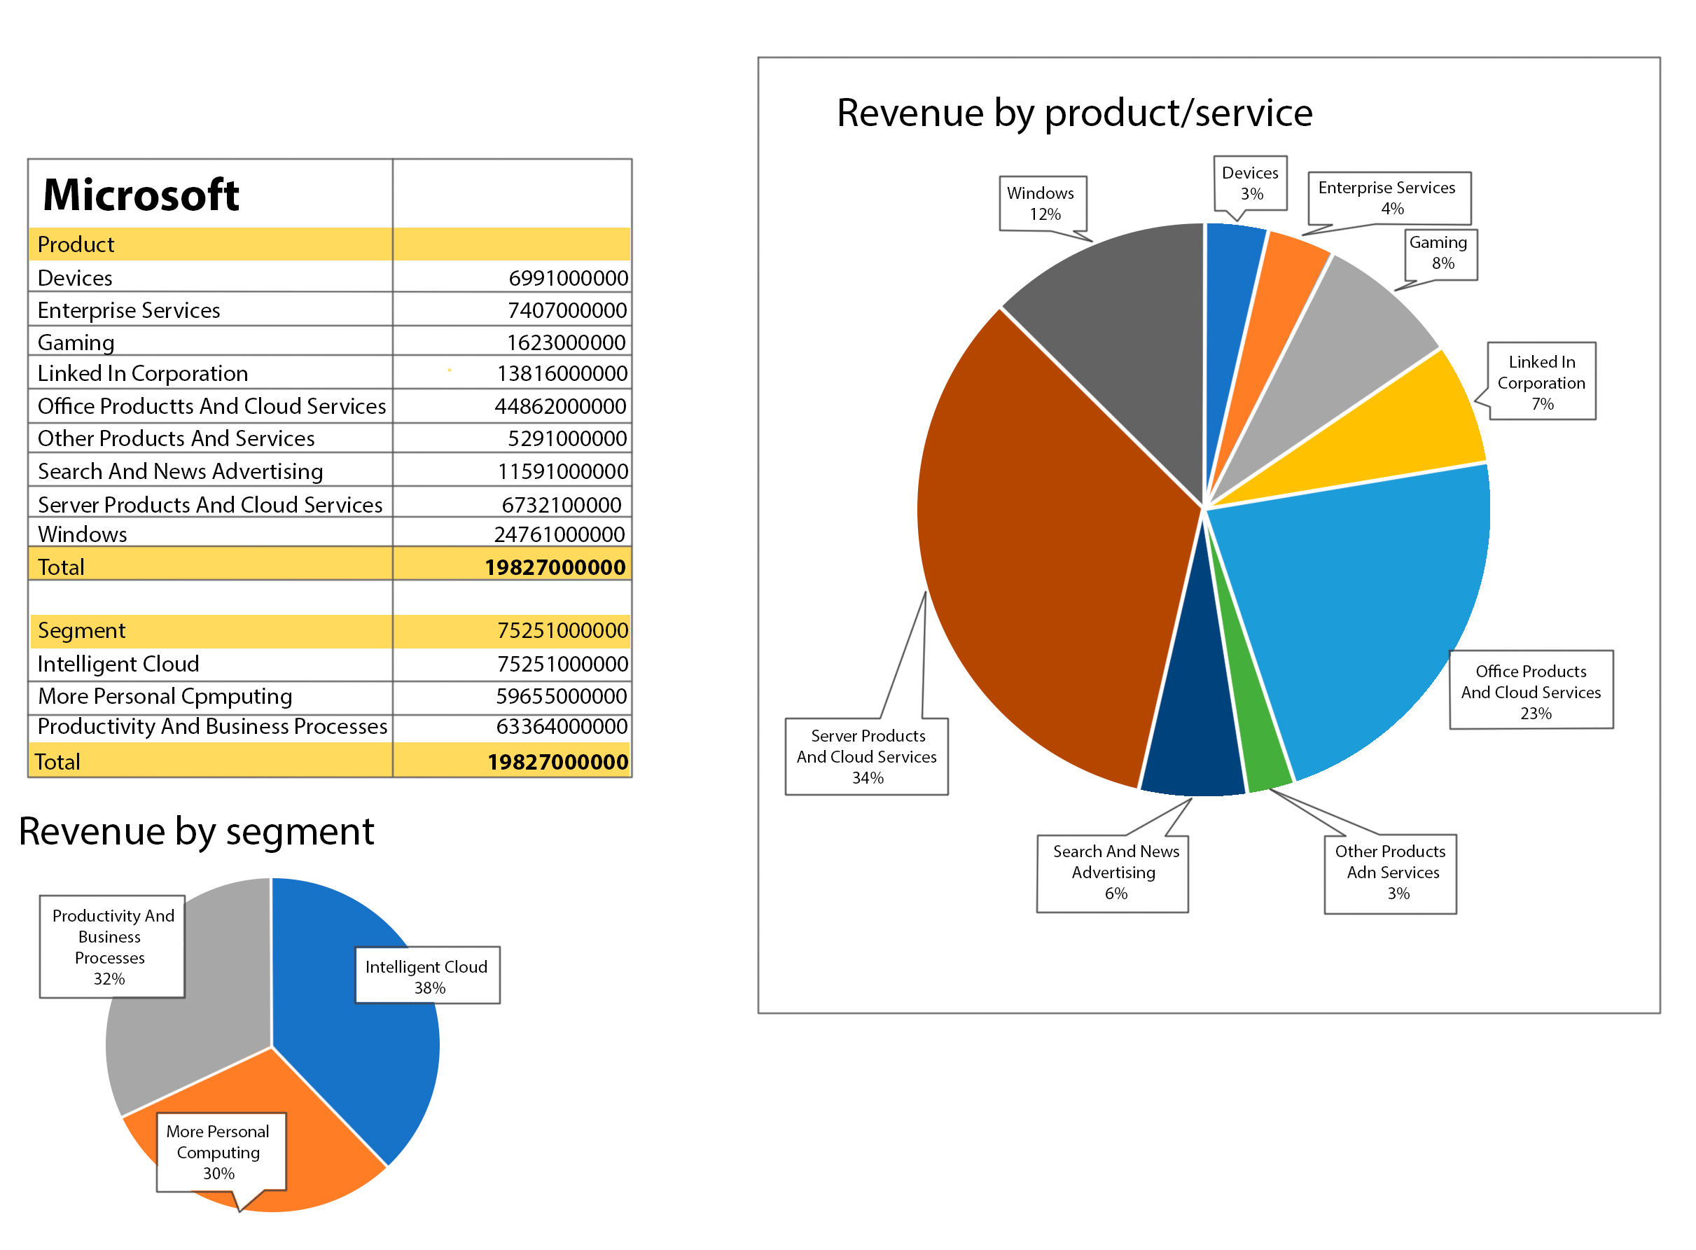Select the Enterprise Services 4% pie label
Image resolution: width=1696 pixels, height=1250 pixels.
[x=1389, y=197]
